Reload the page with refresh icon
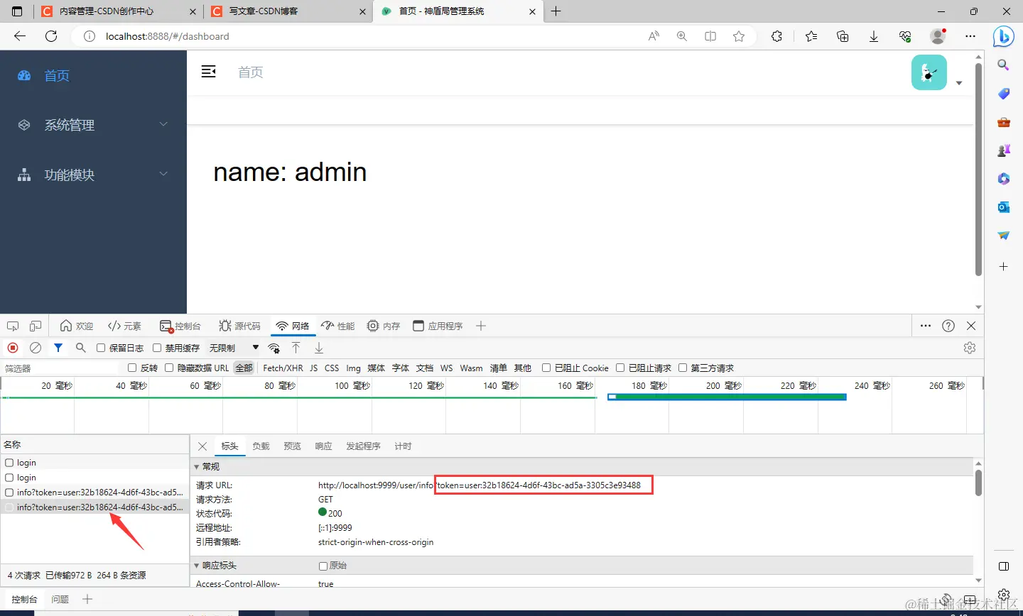The image size is (1023, 616). [x=51, y=36]
